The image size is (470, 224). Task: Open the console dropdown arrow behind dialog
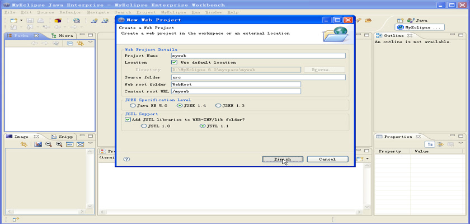(x=368, y=159)
